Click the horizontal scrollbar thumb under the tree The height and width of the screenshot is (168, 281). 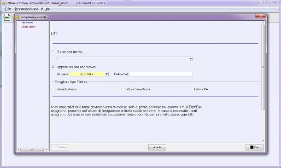click(32, 150)
